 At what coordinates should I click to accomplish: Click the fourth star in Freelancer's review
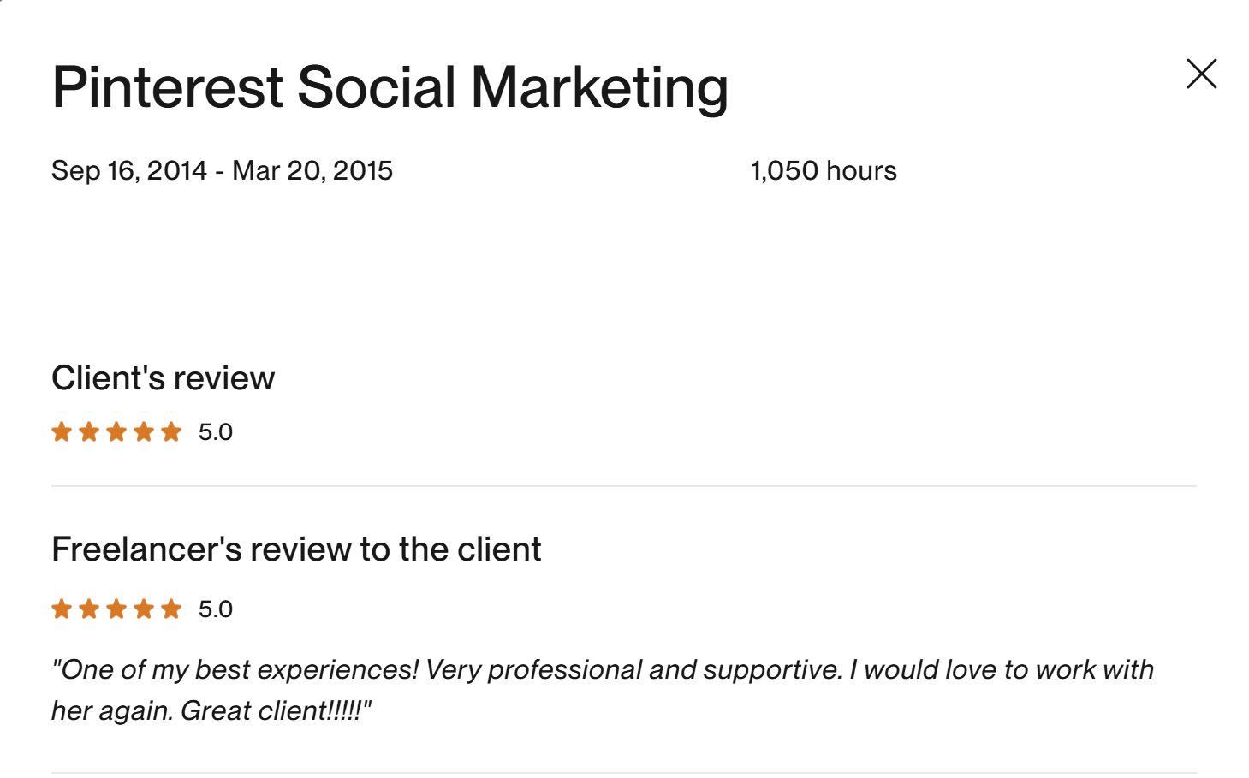coord(144,609)
